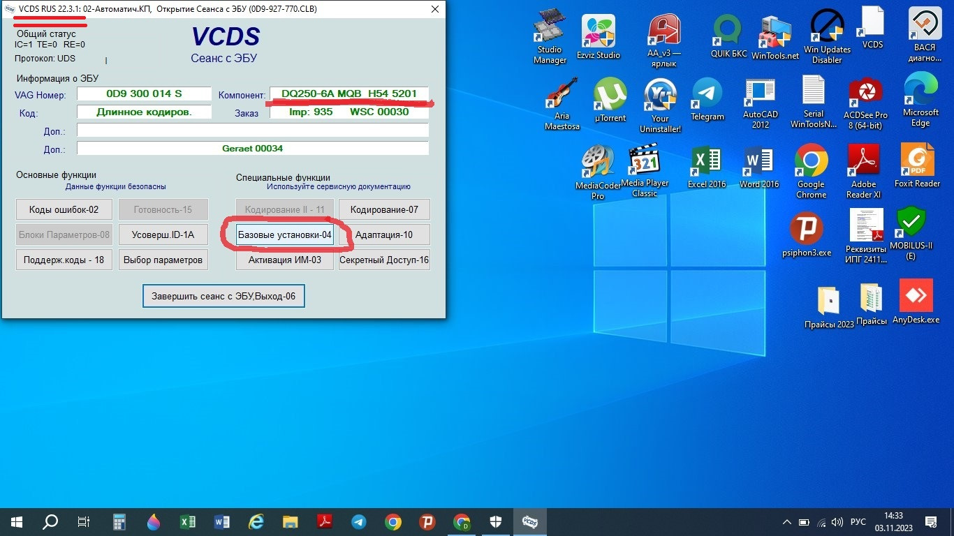This screenshot has width=954, height=536.
Task: Select the Adobe Reader XI desktop icon
Action: pos(863,171)
